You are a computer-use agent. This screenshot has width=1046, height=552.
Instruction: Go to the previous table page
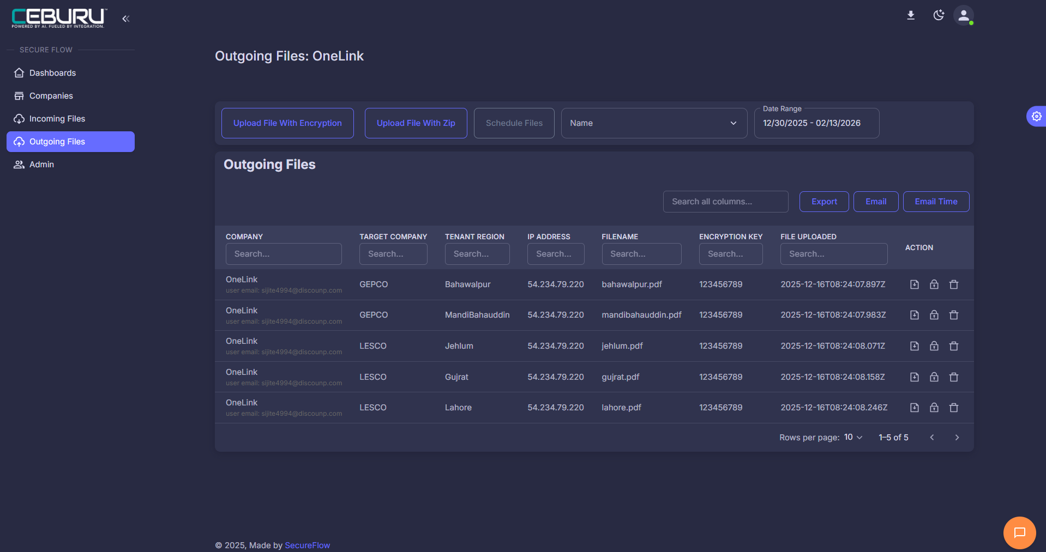[x=932, y=438]
